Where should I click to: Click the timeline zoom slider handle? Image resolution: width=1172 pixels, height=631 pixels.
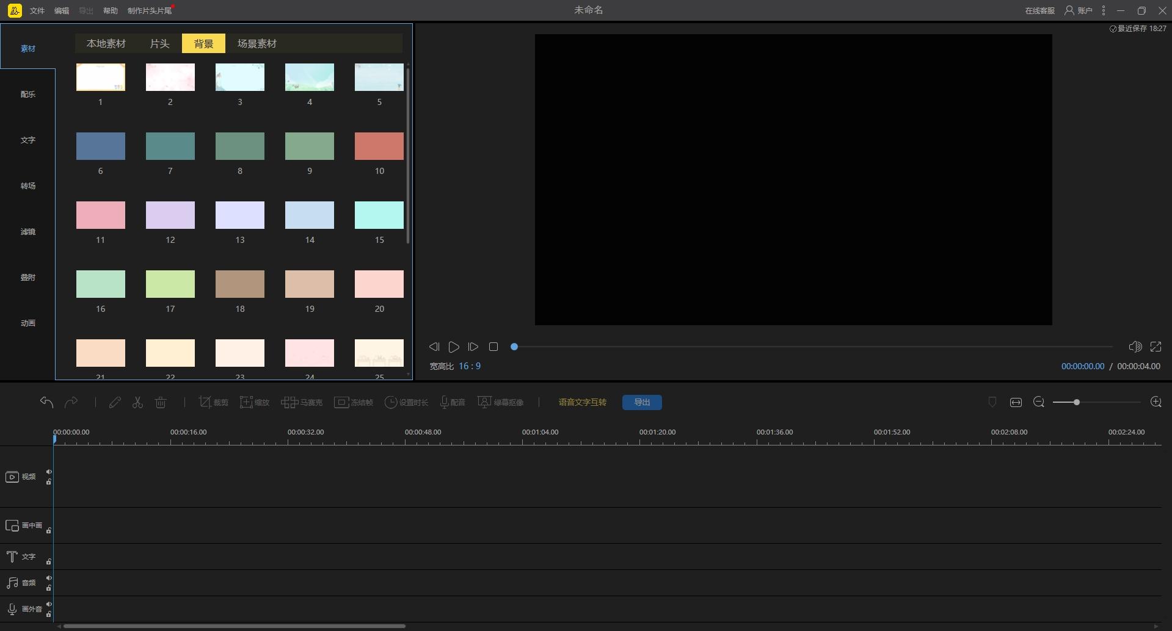point(1077,402)
